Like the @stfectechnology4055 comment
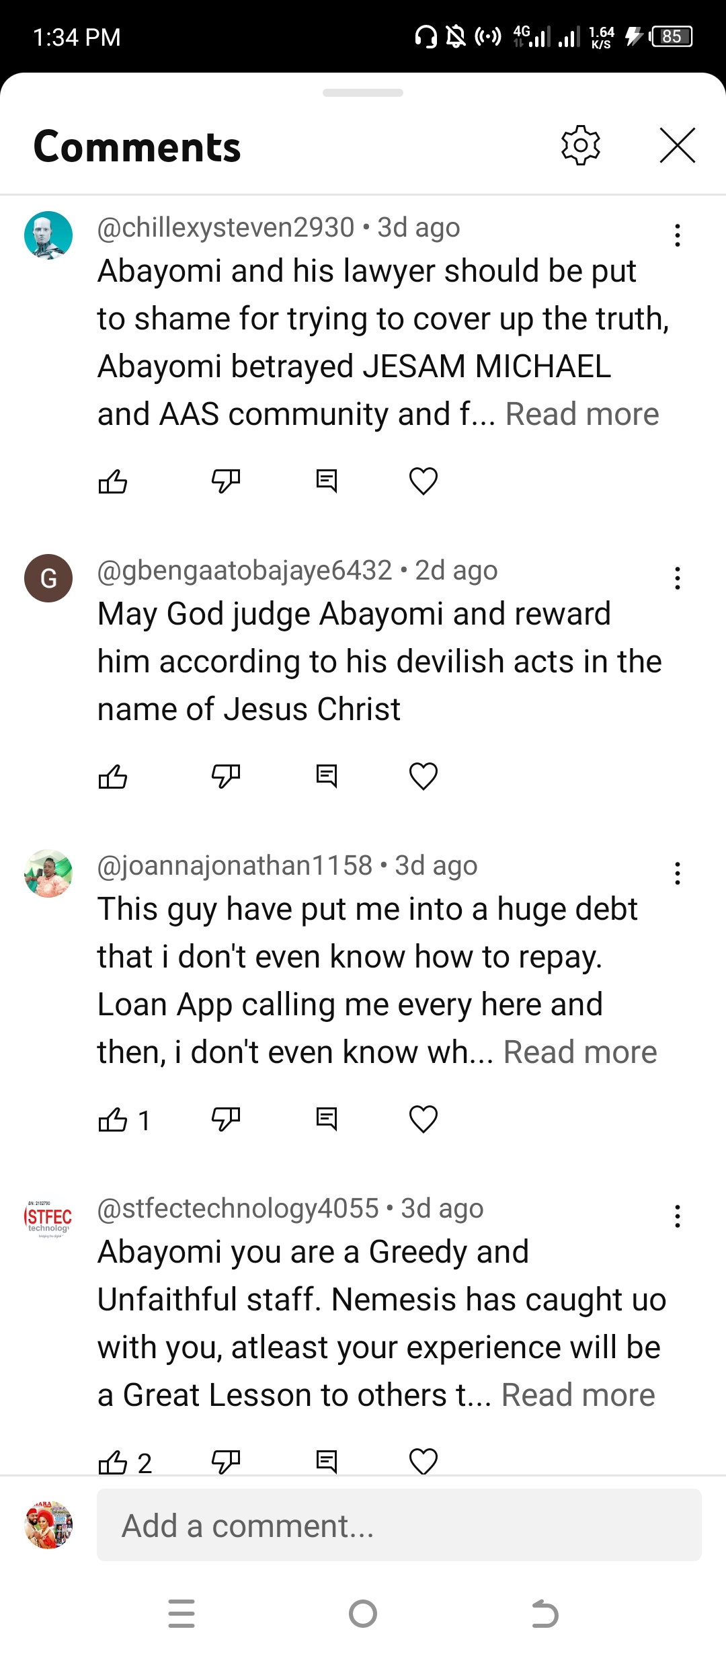The height and width of the screenshot is (1654, 726). pyautogui.click(x=113, y=1462)
